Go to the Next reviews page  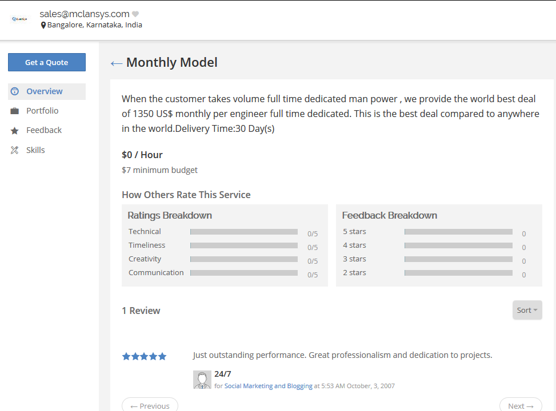tap(520, 405)
